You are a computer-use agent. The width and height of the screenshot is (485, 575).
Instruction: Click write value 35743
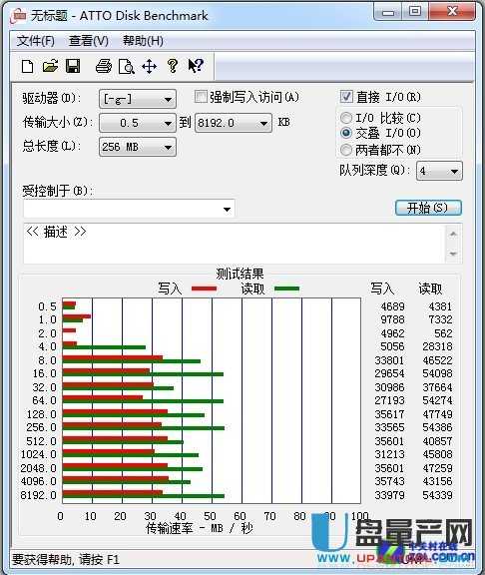[389, 481]
